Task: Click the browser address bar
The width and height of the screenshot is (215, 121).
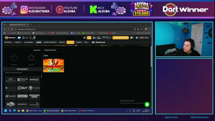Action: click(x=74, y=29)
